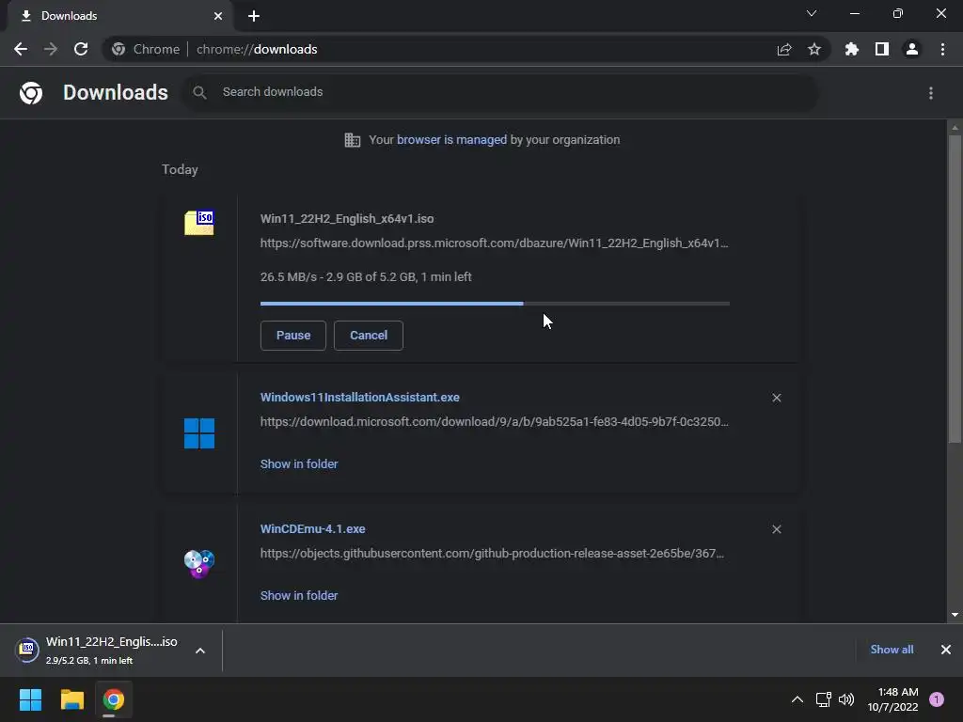Reload the Downloads page
963x722 pixels.
click(x=81, y=49)
